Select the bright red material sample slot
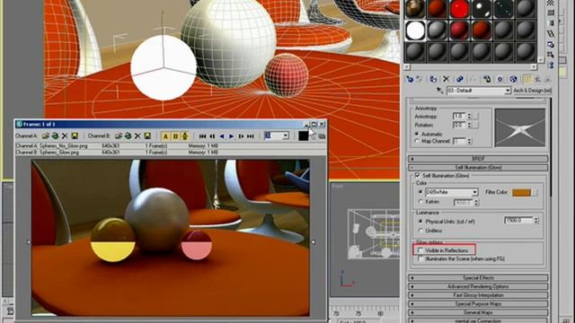 (459, 8)
